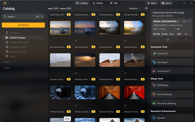Open Focus Stacking tool

172,94
